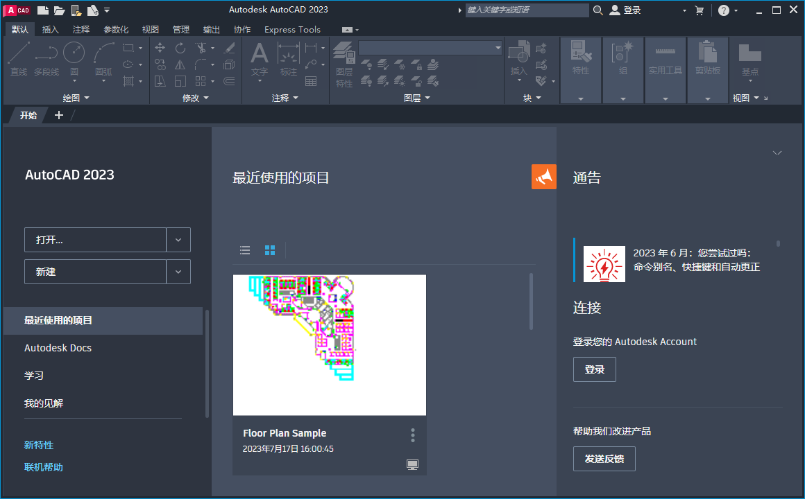Switch recent projects to list view
Screen dimensions: 805x499
coord(244,250)
